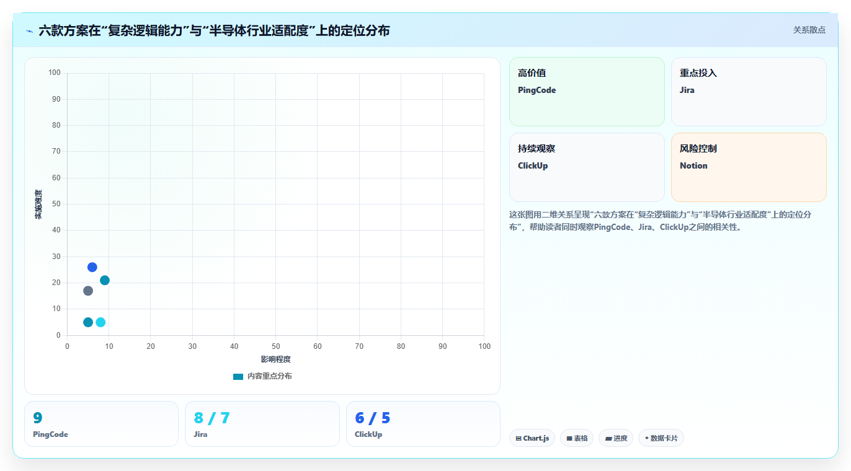The image size is (851, 471).
Task: Select the light cyan scatter point near 5
Action: pyautogui.click(x=100, y=322)
